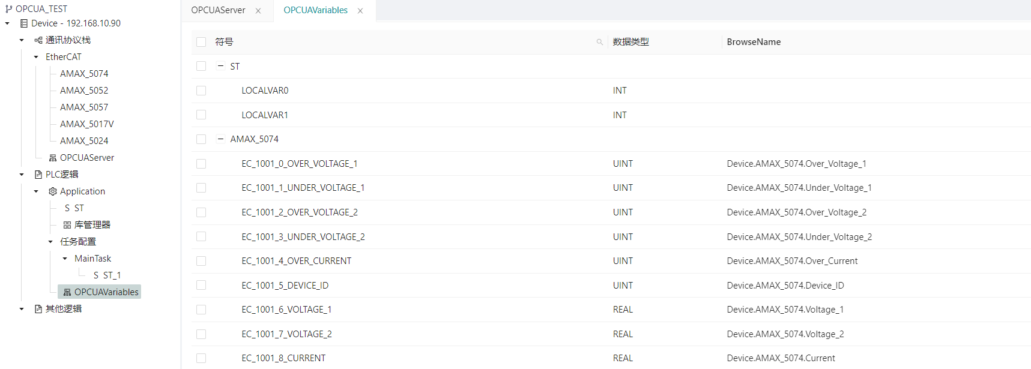The width and height of the screenshot is (1031, 369).
Task: Click symbol EC_1001_3_UNDER_VOLTAGE_2
Action: click(x=303, y=237)
